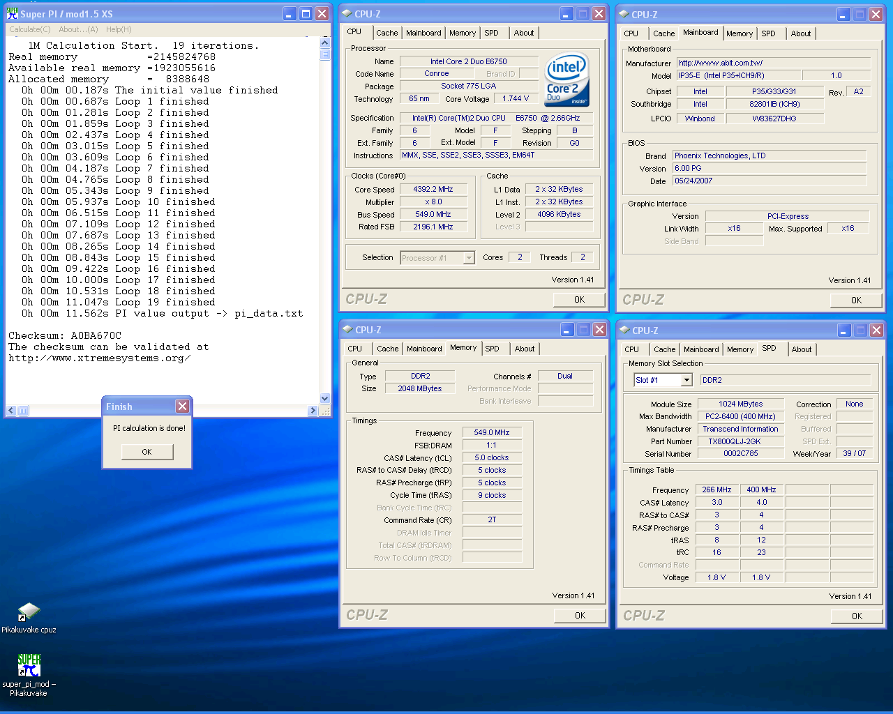Click the Super PI horizontal scrollbar left arrow
The height and width of the screenshot is (714, 893).
tap(11, 411)
